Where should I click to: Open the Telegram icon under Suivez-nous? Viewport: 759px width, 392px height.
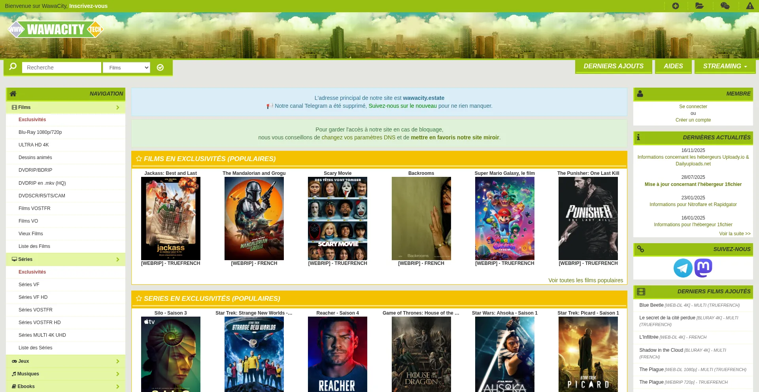(683, 268)
